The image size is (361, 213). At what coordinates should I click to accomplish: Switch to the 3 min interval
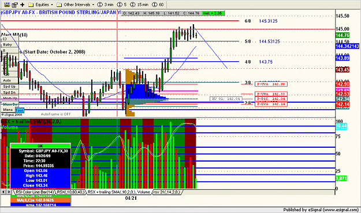click(105, 5)
